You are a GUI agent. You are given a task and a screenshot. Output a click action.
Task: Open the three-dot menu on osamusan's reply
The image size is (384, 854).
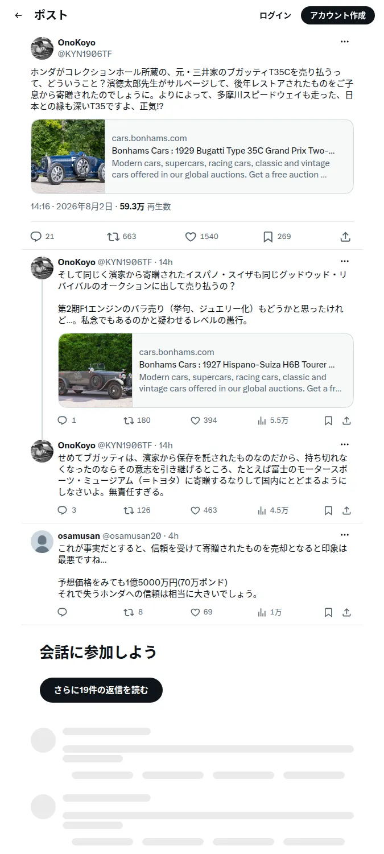345,535
